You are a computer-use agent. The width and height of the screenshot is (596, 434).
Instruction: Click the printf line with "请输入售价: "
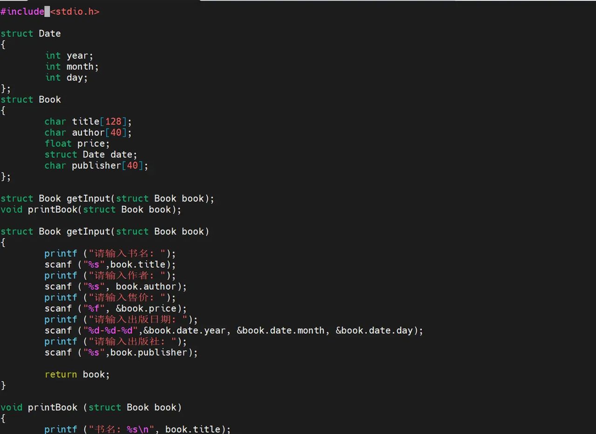coord(110,298)
